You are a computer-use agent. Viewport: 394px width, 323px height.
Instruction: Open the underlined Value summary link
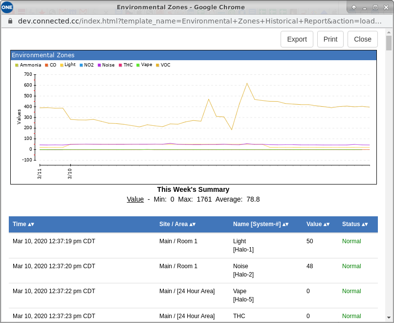(135, 199)
